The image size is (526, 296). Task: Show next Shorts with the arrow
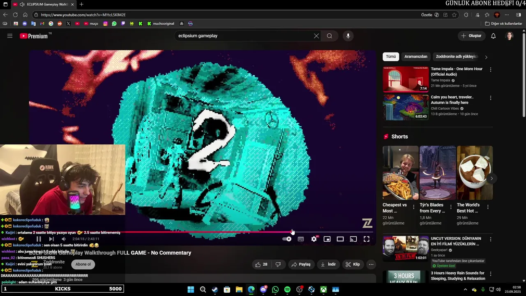tap(491, 178)
